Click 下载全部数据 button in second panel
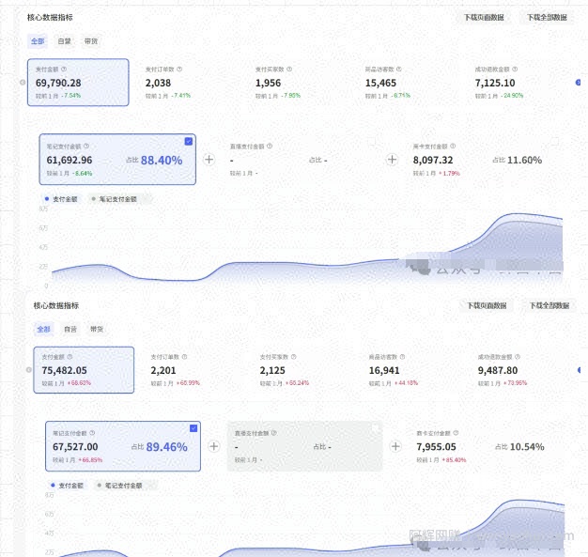This screenshot has height=557, width=588. click(x=549, y=305)
